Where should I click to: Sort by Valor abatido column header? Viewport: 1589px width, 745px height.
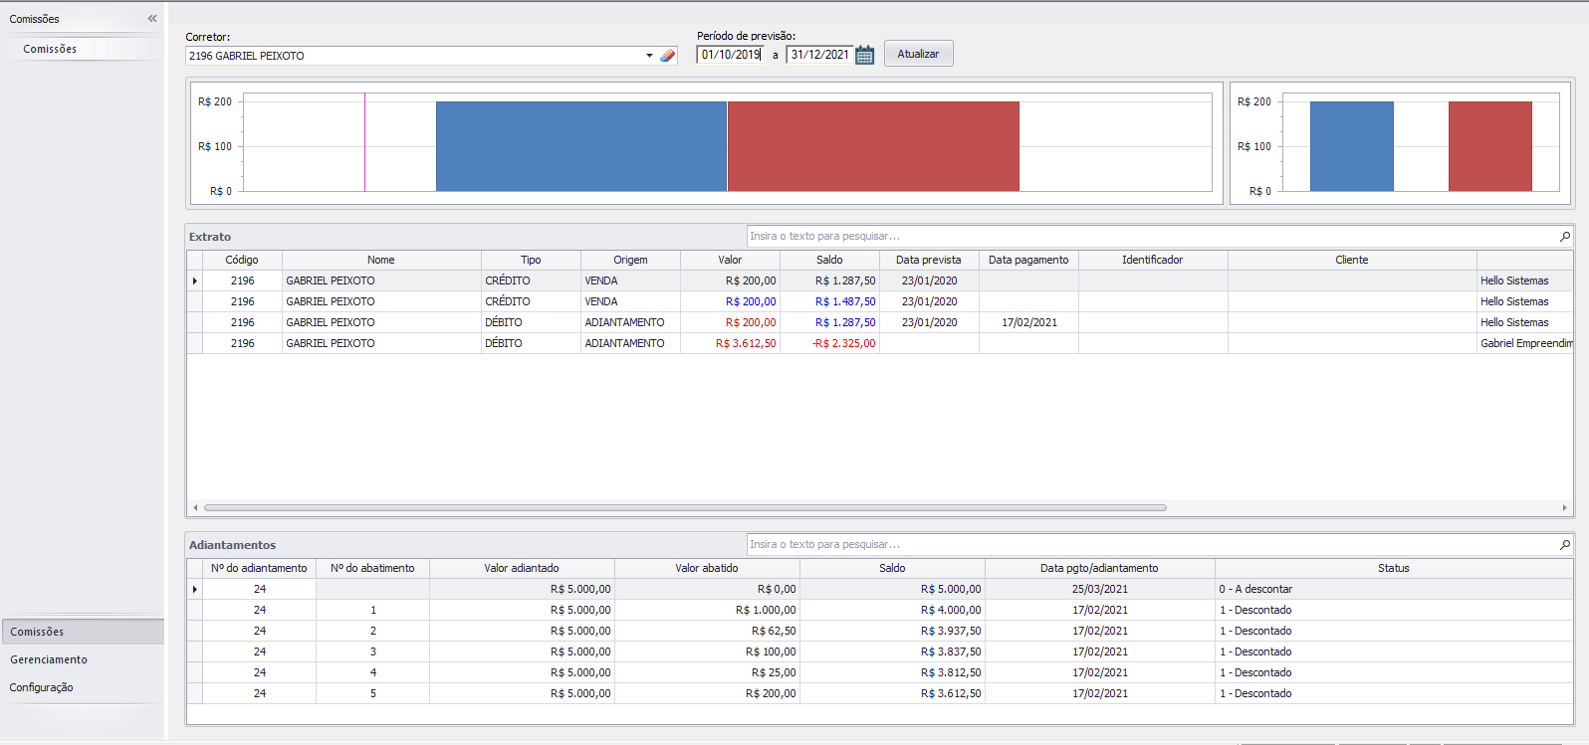(x=707, y=568)
